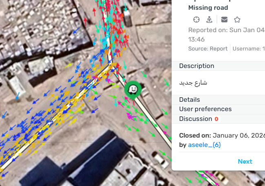
Task: Click Next to view the next report
Action: pyautogui.click(x=245, y=162)
